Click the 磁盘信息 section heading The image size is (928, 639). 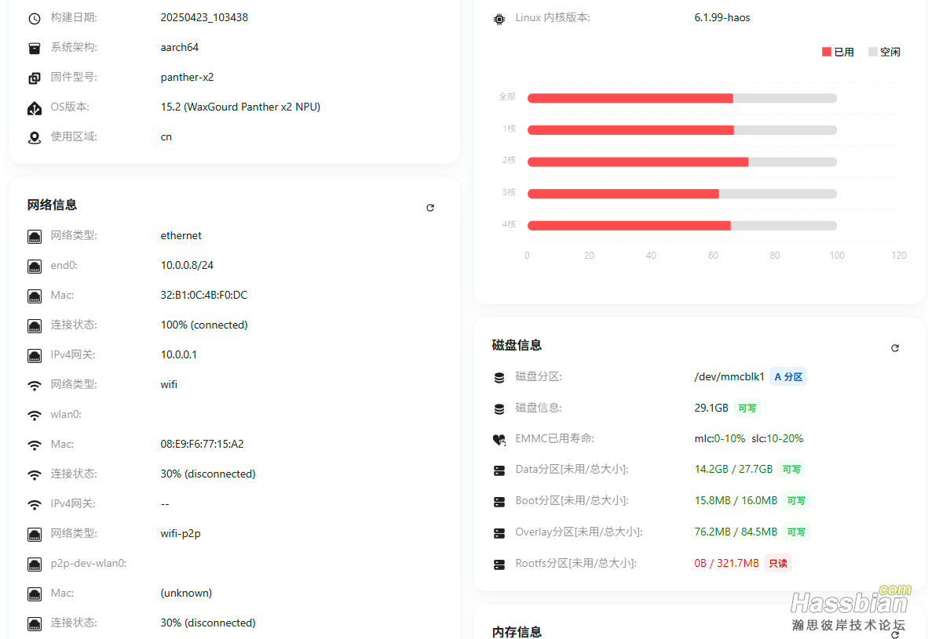[x=517, y=345]
